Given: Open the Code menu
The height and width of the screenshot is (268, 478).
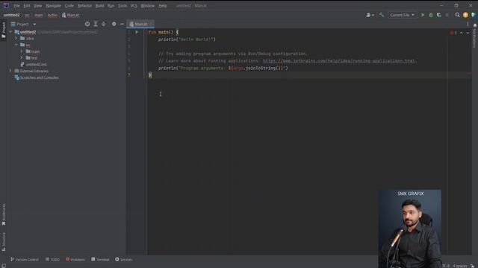Looking at the screenshot, I should [69, 5].
